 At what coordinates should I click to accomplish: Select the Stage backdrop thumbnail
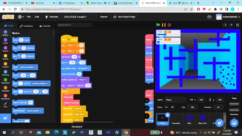(x=234, y=107)
